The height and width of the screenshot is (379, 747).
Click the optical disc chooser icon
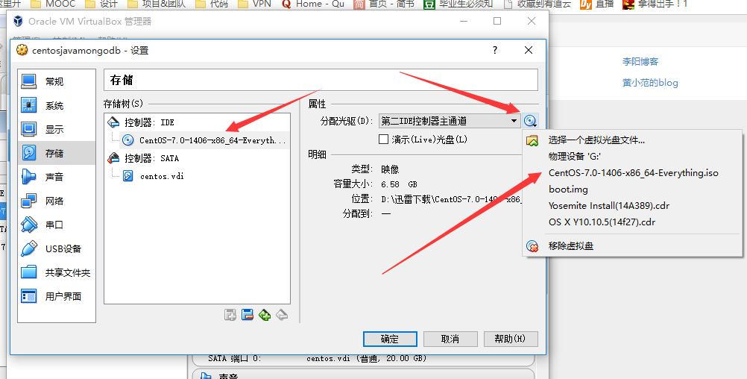(x=530, y=121)
